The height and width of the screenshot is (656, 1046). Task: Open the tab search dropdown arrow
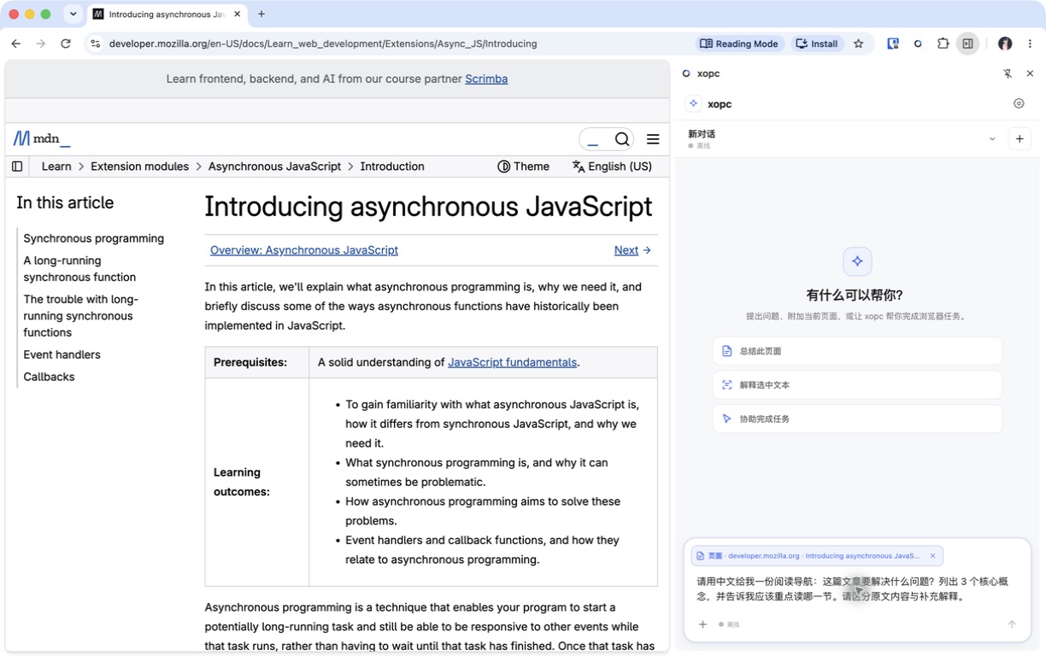pos(73,14)
